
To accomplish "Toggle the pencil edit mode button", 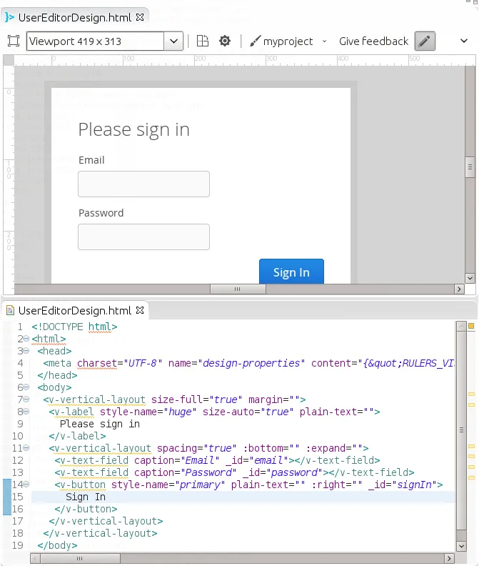I will [x=425, y=41].
